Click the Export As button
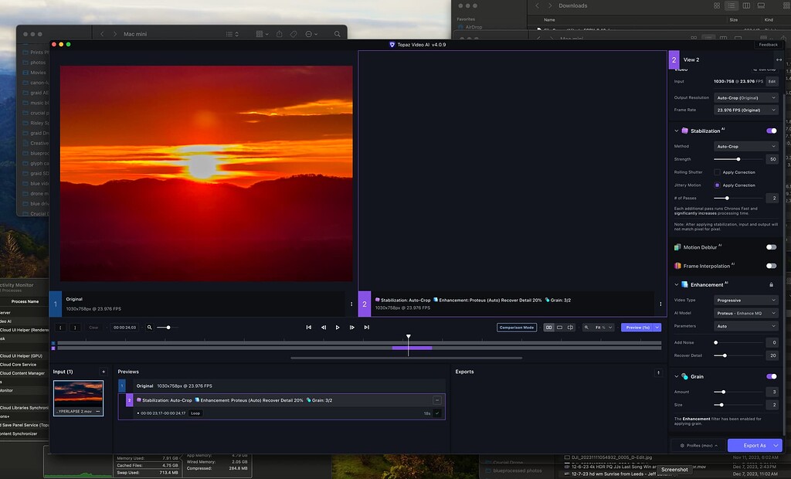Viewport: 791px width, 479px height. coord(755,445)
